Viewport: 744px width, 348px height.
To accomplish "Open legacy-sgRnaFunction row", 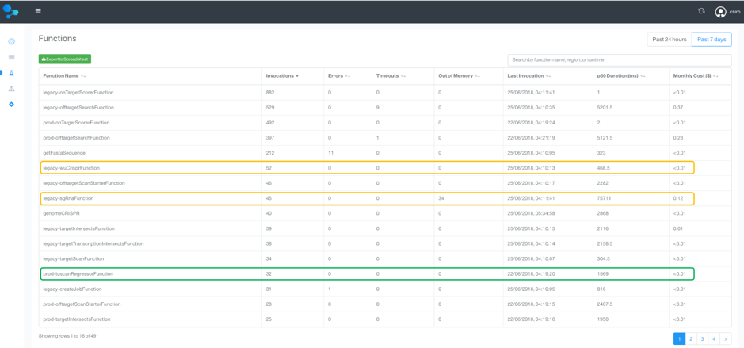I will coord(385,198).
